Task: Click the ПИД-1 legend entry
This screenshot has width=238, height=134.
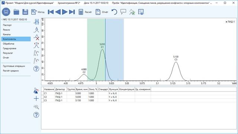Action: pos(230,22)
